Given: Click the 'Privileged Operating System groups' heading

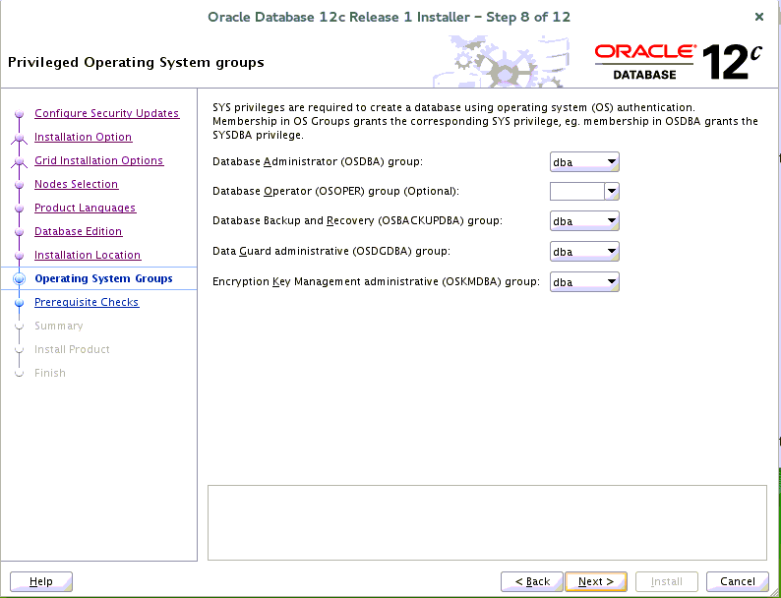Looking at the screenshot, I should click(136, 63).
